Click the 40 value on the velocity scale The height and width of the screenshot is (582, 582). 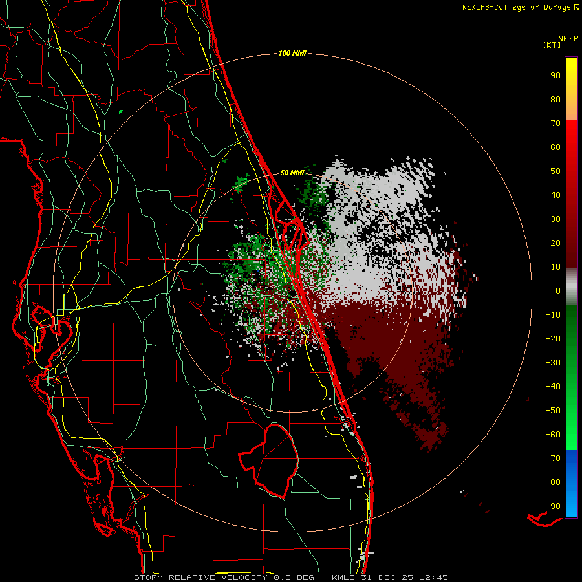555,195
